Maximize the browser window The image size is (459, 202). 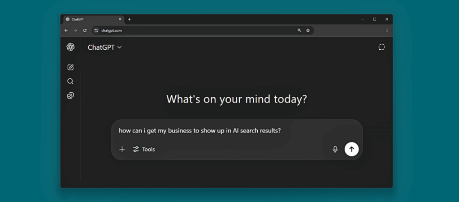coord(375,19)
